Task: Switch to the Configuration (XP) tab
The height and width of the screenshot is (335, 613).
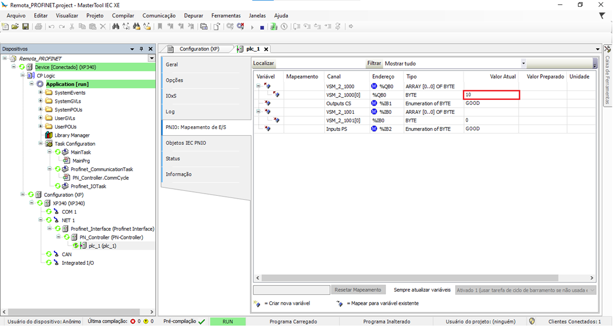Action: [199, 49]
